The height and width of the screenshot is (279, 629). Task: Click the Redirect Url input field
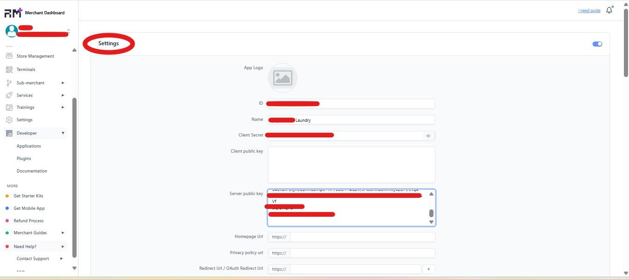356,269
